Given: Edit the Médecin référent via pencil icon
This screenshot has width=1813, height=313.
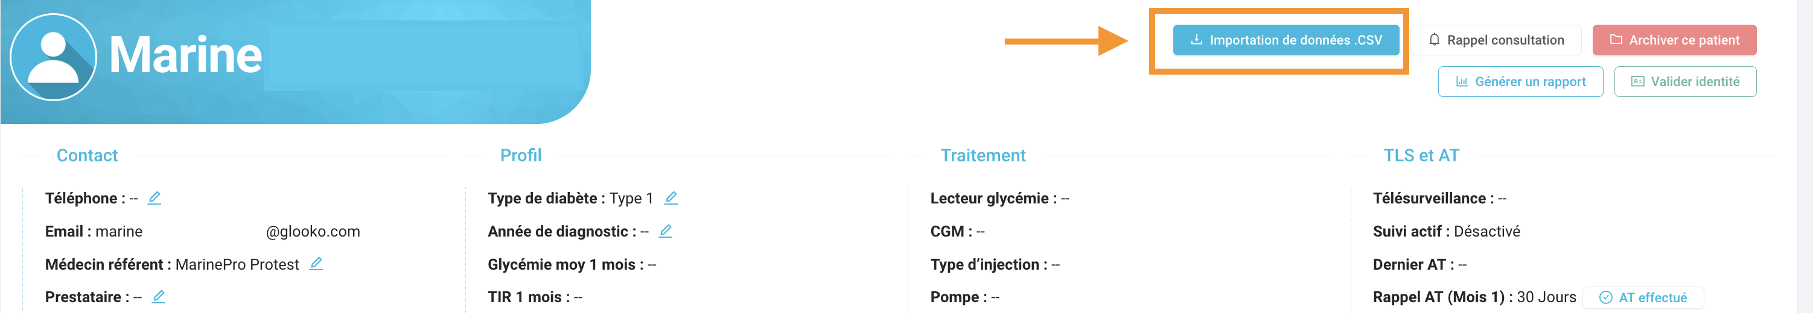Looking at the screenshot, I should click(x=316, y=264).
